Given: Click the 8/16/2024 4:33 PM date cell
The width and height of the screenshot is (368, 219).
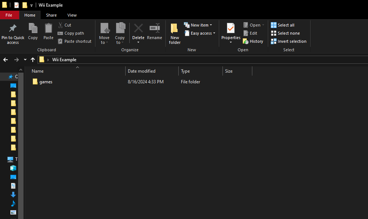Looking at the screenshot, I should point(146,82).
